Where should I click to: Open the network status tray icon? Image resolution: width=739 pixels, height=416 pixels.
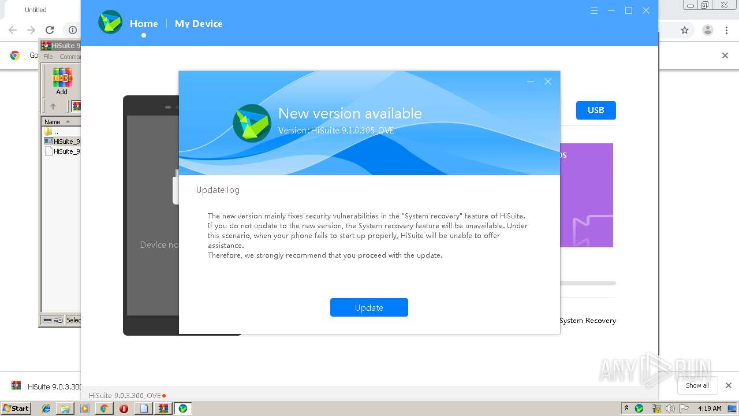coord(656,408)
